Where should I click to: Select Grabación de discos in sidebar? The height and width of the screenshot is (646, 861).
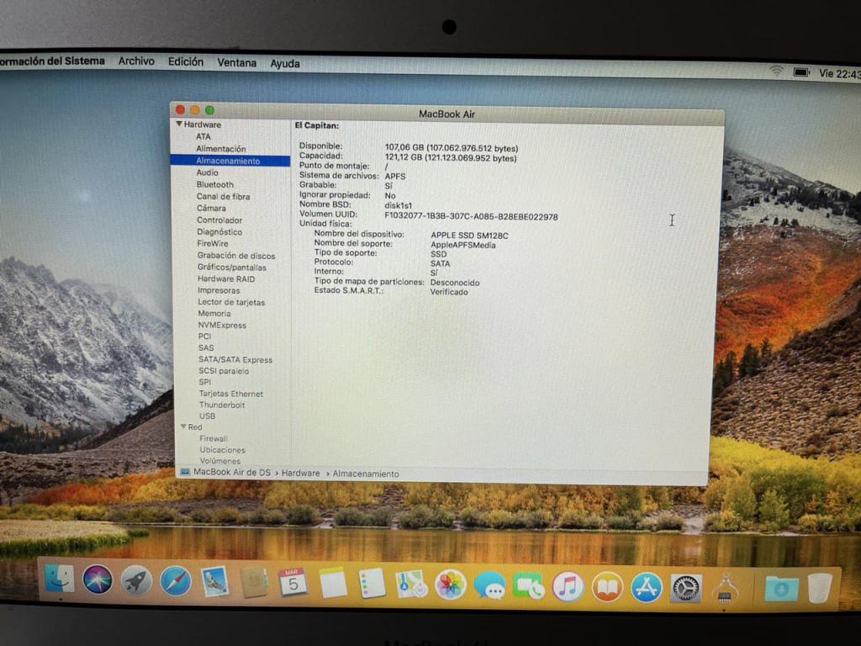(x=236, y=256)
